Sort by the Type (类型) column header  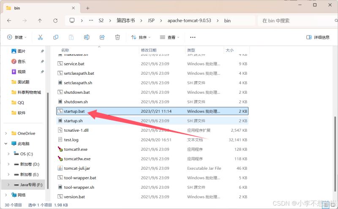pyautogui.click(x=191, y=50)
